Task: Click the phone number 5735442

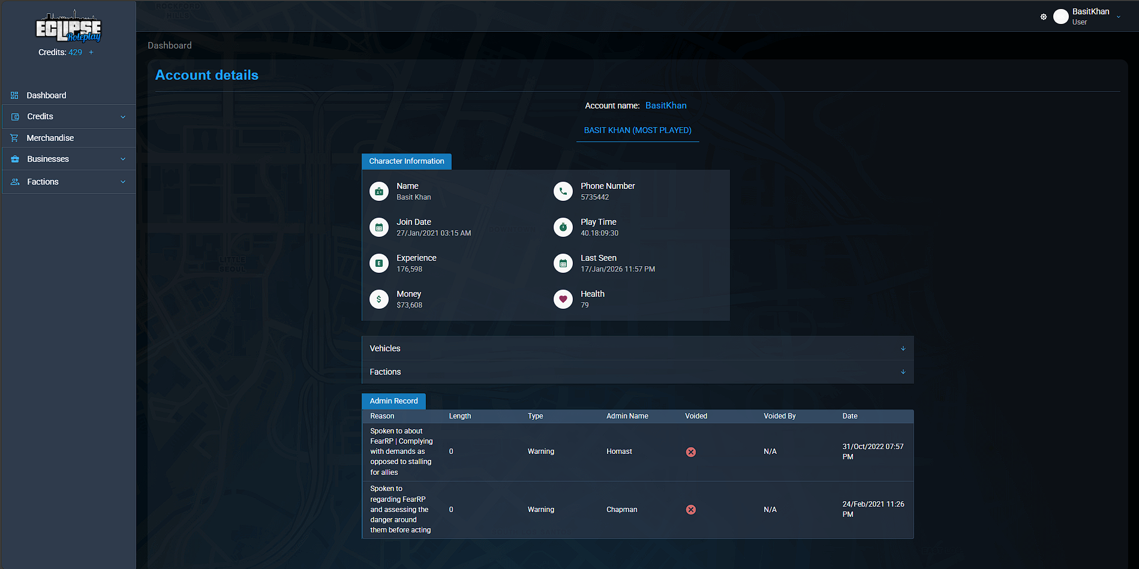Action: point(594,197)
